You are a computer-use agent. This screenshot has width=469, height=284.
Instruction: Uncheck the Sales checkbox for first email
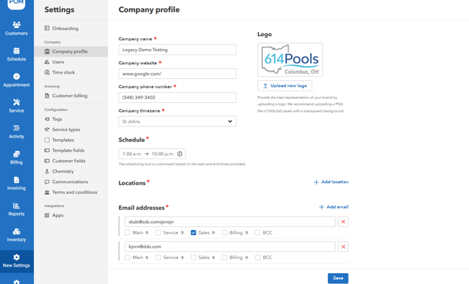(x=194, y=233)
